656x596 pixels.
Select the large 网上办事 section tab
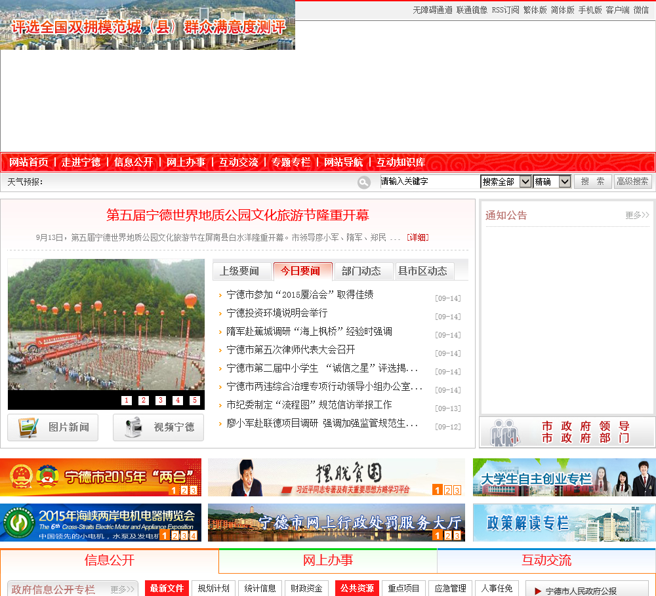(327, 561)
